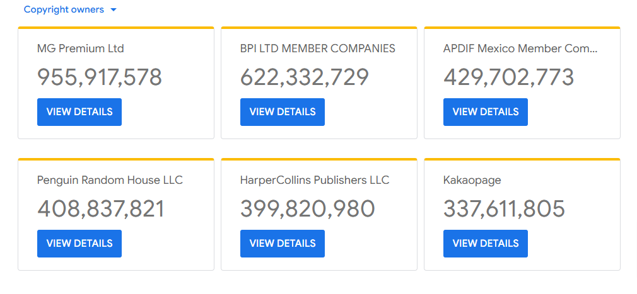View details for Penguin Random House LLC
The width and height of the screenshot is (637, 294).
coord(79,244)
